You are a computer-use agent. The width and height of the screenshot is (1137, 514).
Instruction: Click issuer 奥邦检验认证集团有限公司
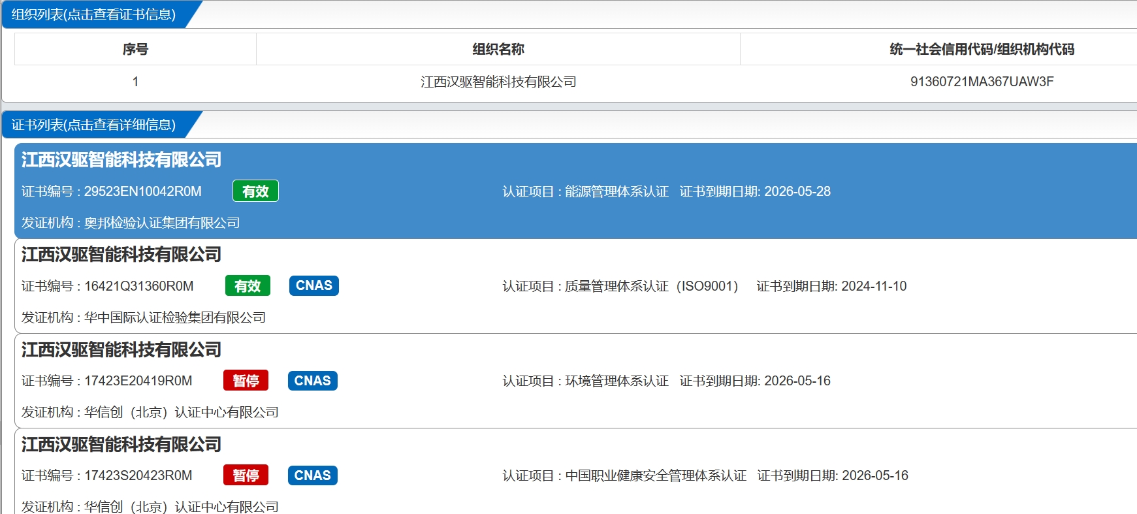162,223
